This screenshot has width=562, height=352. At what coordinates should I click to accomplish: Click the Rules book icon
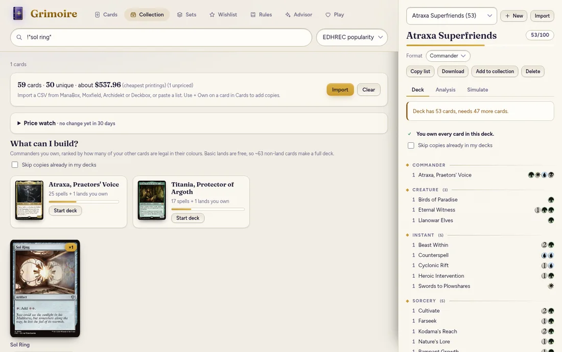pos(253,15)
